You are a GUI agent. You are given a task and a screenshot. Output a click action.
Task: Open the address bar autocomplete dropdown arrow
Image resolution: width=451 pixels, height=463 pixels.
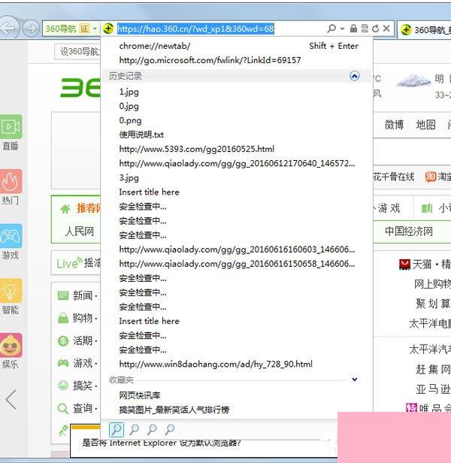point(342,29)
